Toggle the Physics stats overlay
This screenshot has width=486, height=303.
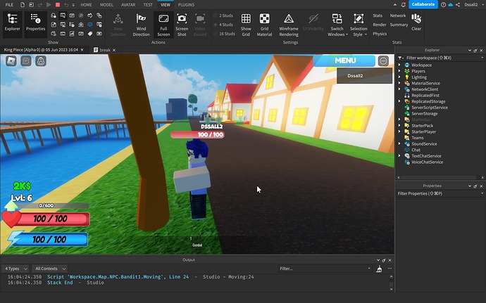click(x=380, y=34)
